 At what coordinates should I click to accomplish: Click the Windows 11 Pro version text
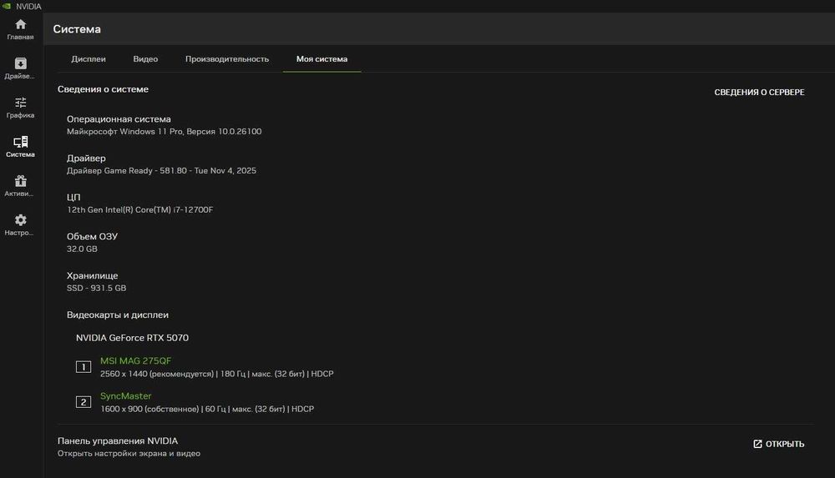pos(164,132)
